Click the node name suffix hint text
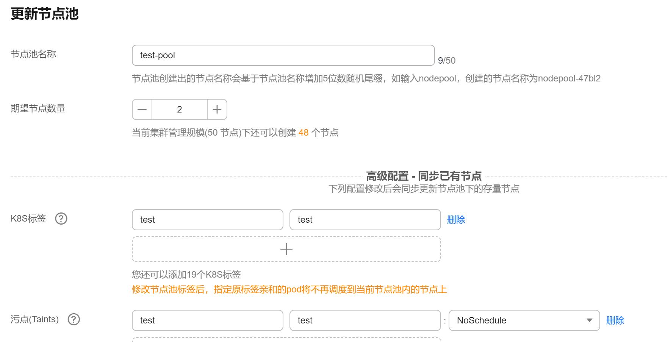 coord(366,78)
